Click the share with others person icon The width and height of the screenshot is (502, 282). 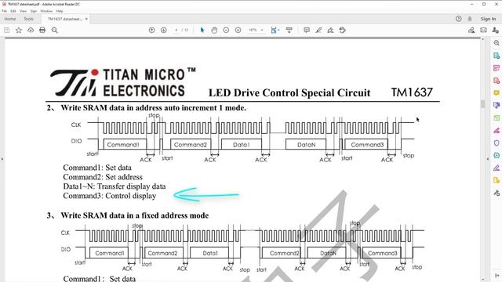pyautogui.click(x=495, y=30)
